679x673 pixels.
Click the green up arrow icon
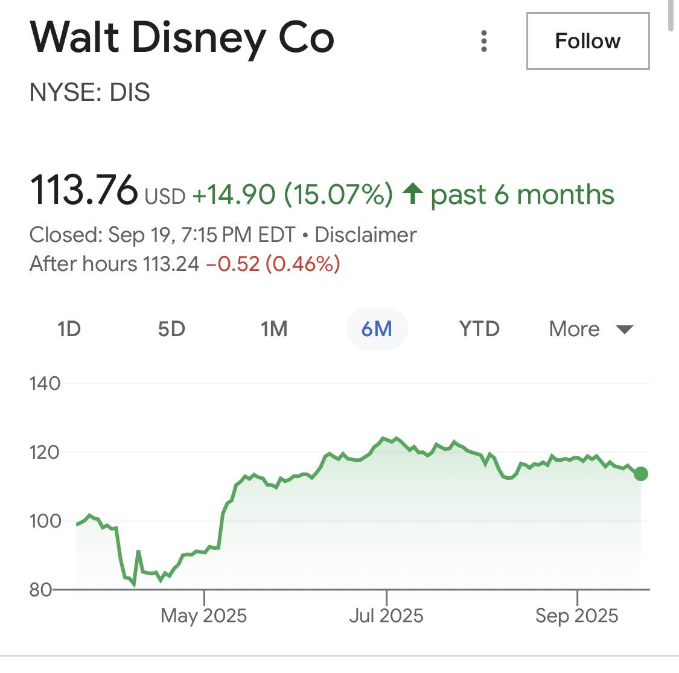(x=413, y=194)
